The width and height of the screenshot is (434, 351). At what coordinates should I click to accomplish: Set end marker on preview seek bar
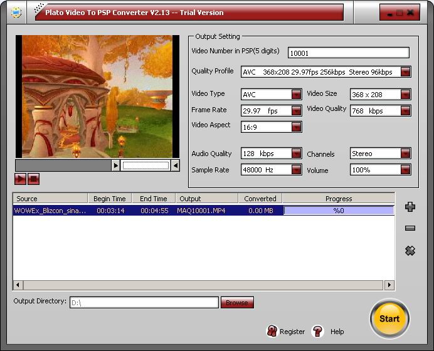point(176,165)
